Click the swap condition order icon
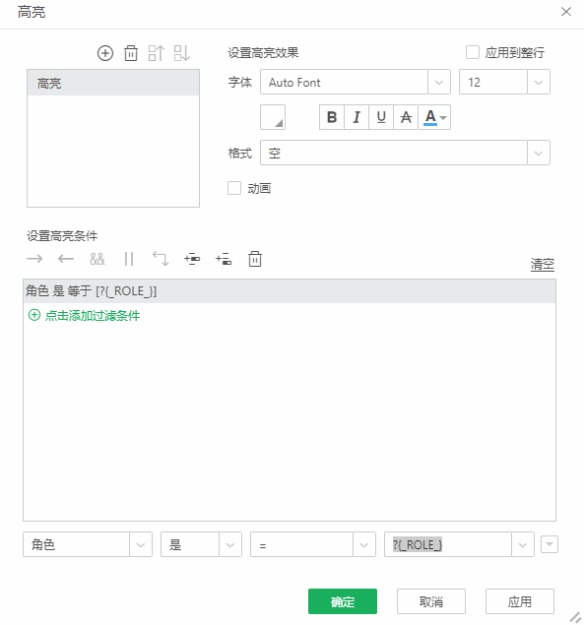Image resolution: width=584 pixels, height=625 pixels. coord(161,259)
